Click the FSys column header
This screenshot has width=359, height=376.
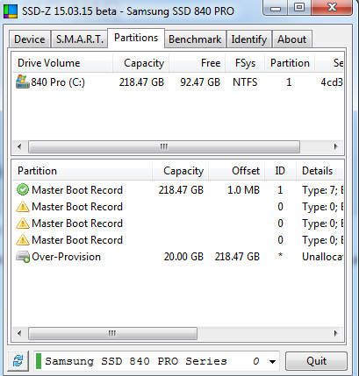point(245,63)
